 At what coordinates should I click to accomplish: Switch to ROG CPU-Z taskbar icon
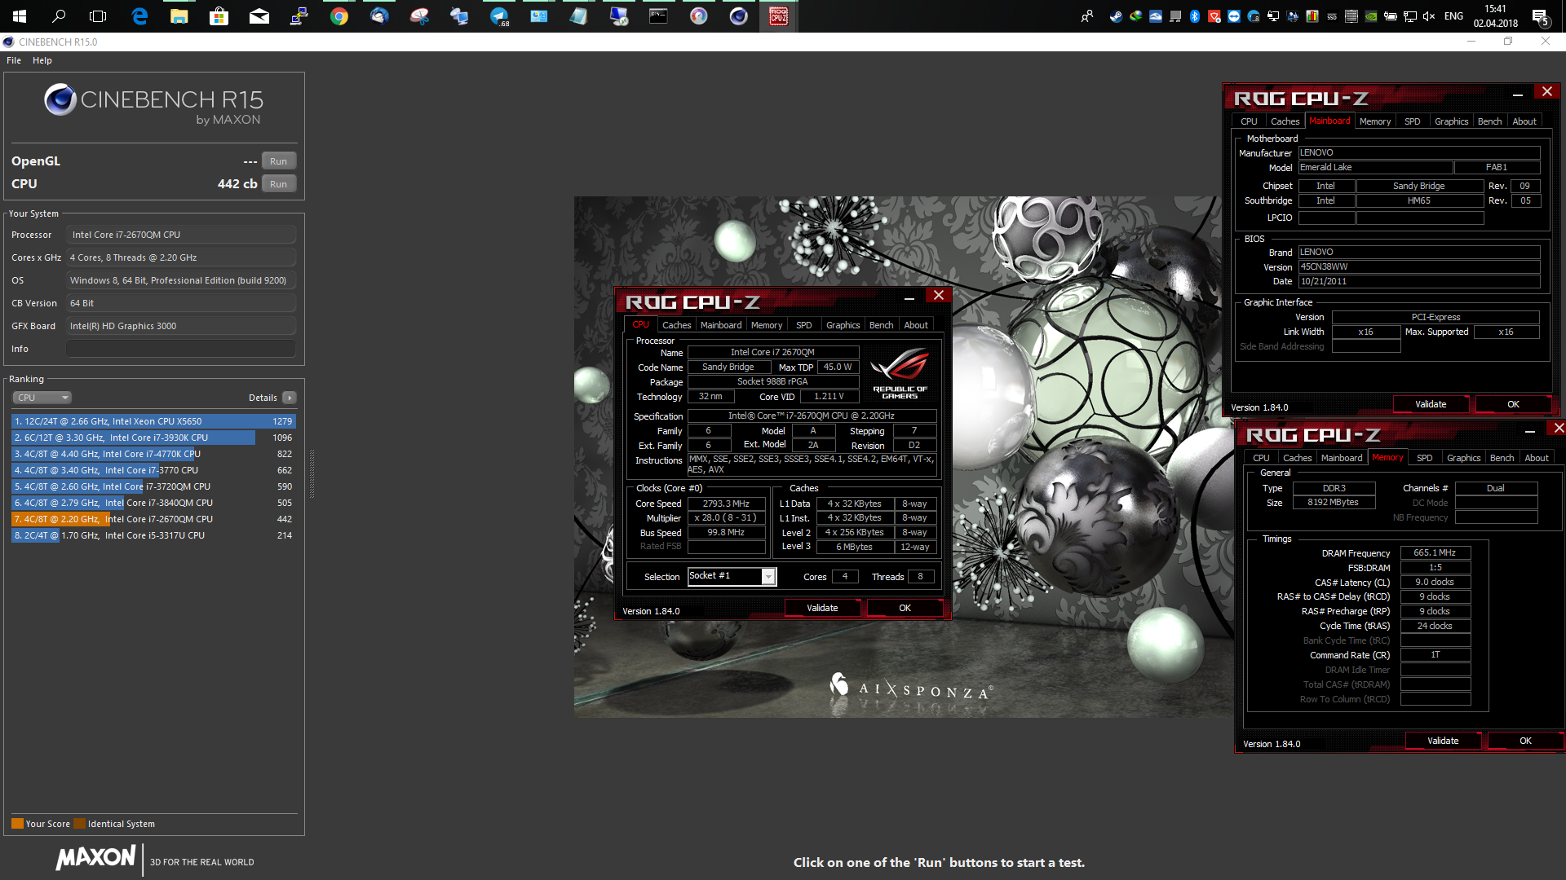(x=778, y=16)
